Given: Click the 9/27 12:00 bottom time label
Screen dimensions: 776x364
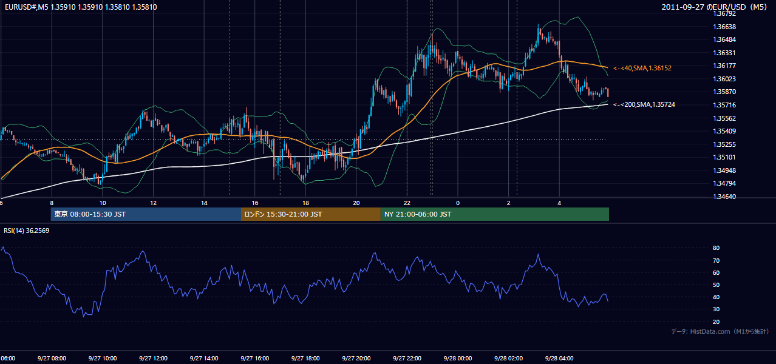Looking at the screenshot, I should (153, 359).
